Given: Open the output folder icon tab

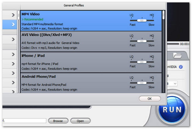Looking at the screenshot, I should pos(177,56).
